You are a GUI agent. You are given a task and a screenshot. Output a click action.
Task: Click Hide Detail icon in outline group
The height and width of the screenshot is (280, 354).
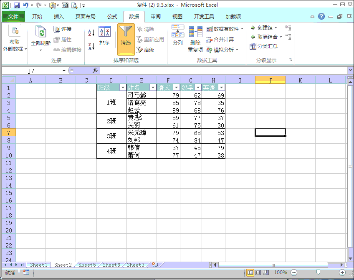click(x=288, y=37)
